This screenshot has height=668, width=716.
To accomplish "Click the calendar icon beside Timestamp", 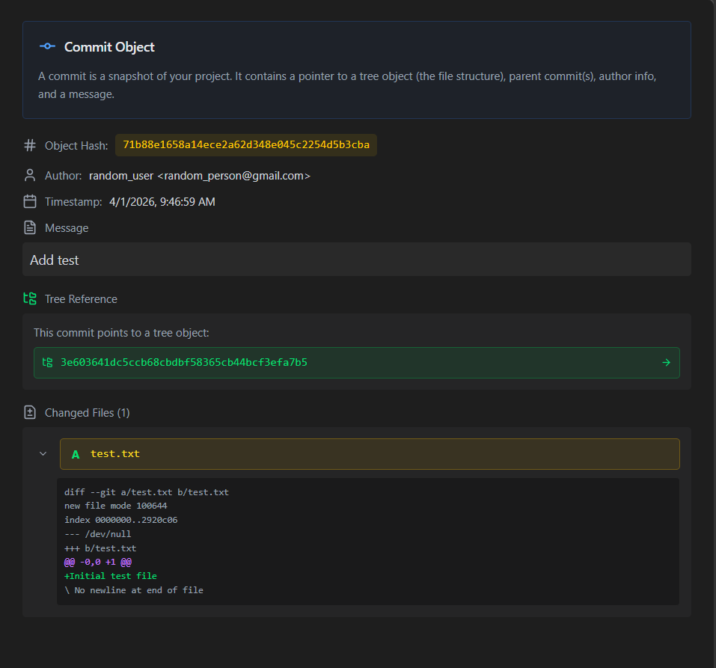I will coord(30,201).
